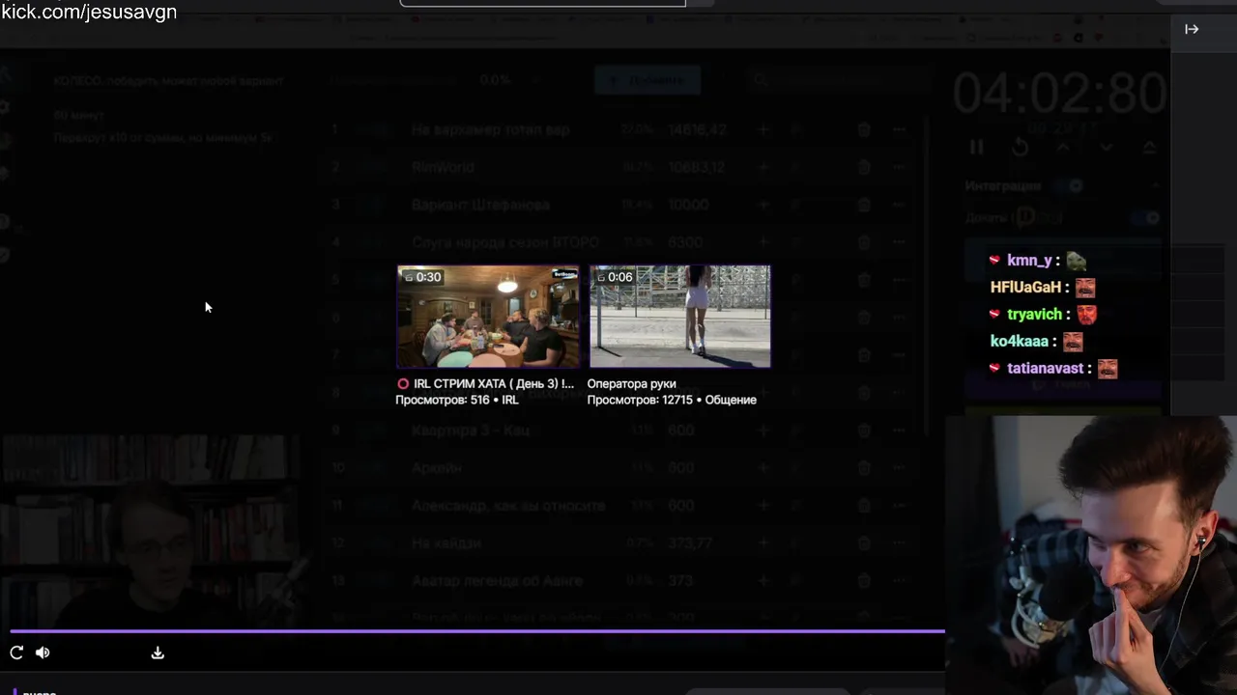Open more options for Вариант Штефанова row

(899, 205)
